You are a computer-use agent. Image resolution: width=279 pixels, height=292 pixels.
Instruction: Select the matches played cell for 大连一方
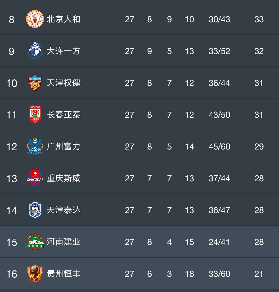pos(129,51)
